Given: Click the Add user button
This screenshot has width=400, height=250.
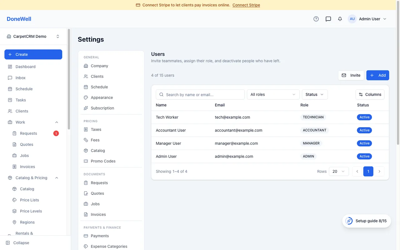Looking at the screenshot, I should coord(378,75).
